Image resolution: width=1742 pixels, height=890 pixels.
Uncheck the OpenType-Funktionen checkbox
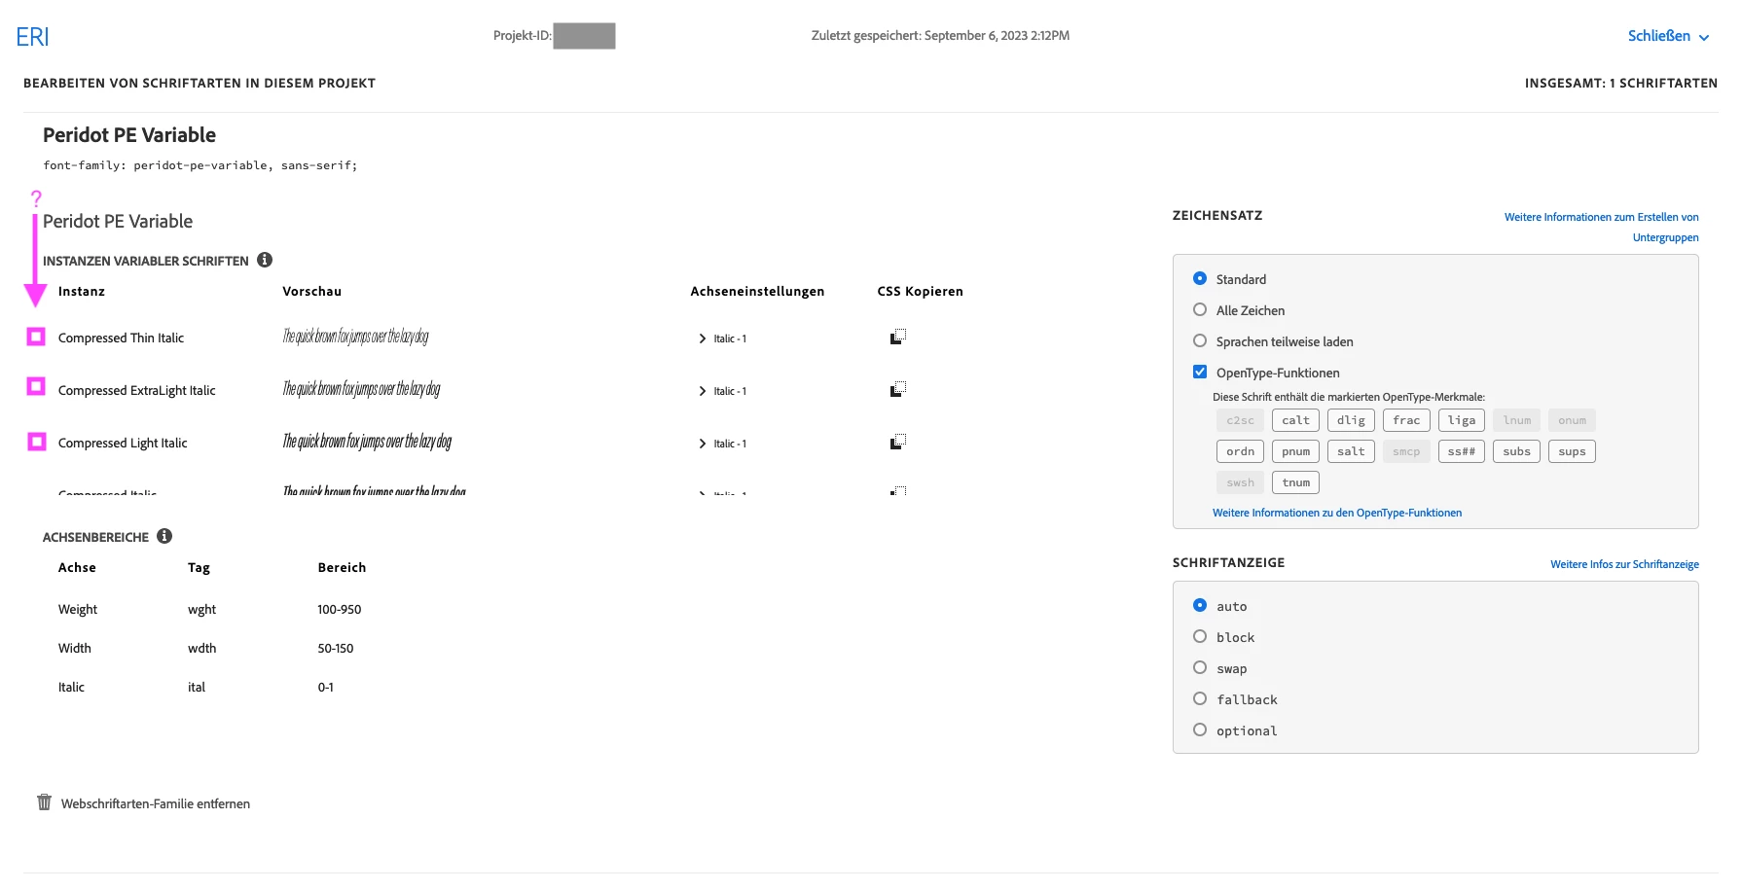1200,372
